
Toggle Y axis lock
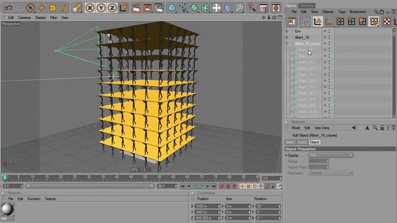101,8
